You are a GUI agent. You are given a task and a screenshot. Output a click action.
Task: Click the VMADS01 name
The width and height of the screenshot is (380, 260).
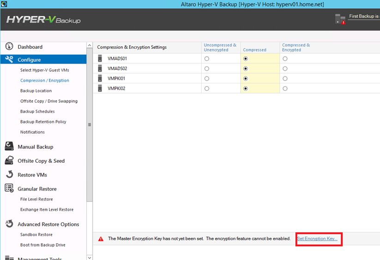click(x=117, y=59)
